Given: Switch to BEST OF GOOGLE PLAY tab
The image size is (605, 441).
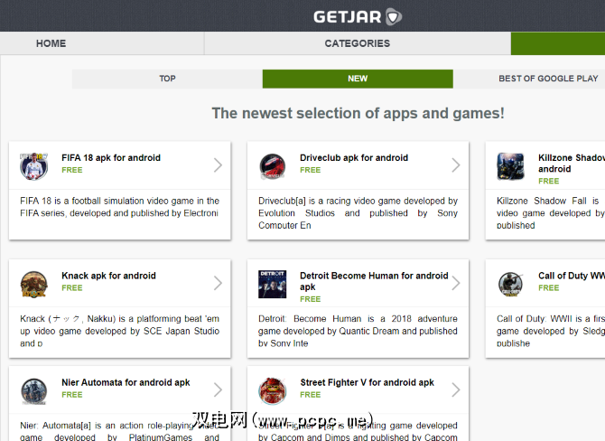Looking at the screenshot, I should click(548, 79).
